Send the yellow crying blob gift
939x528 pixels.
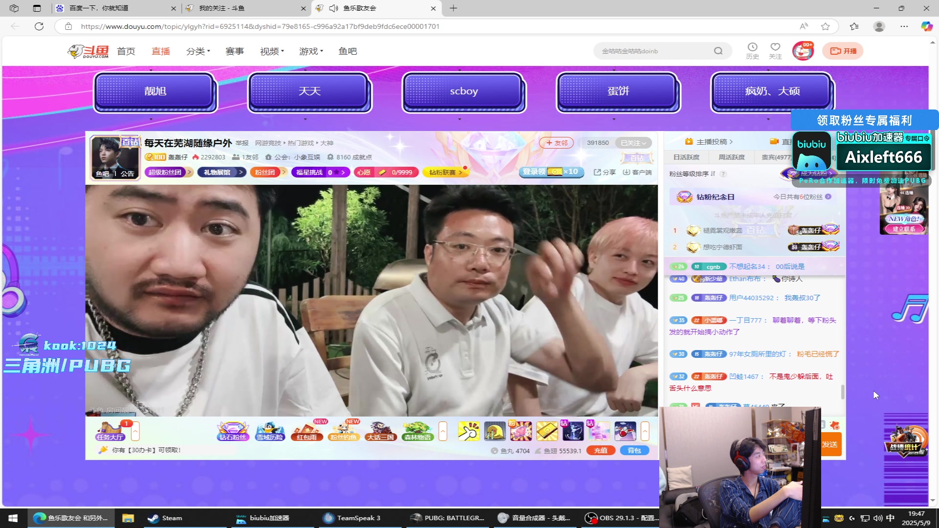[494, 431]
